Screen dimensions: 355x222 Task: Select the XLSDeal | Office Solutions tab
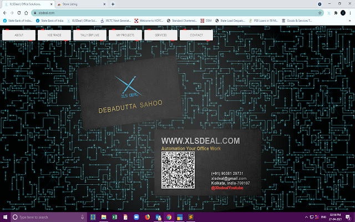28,4
